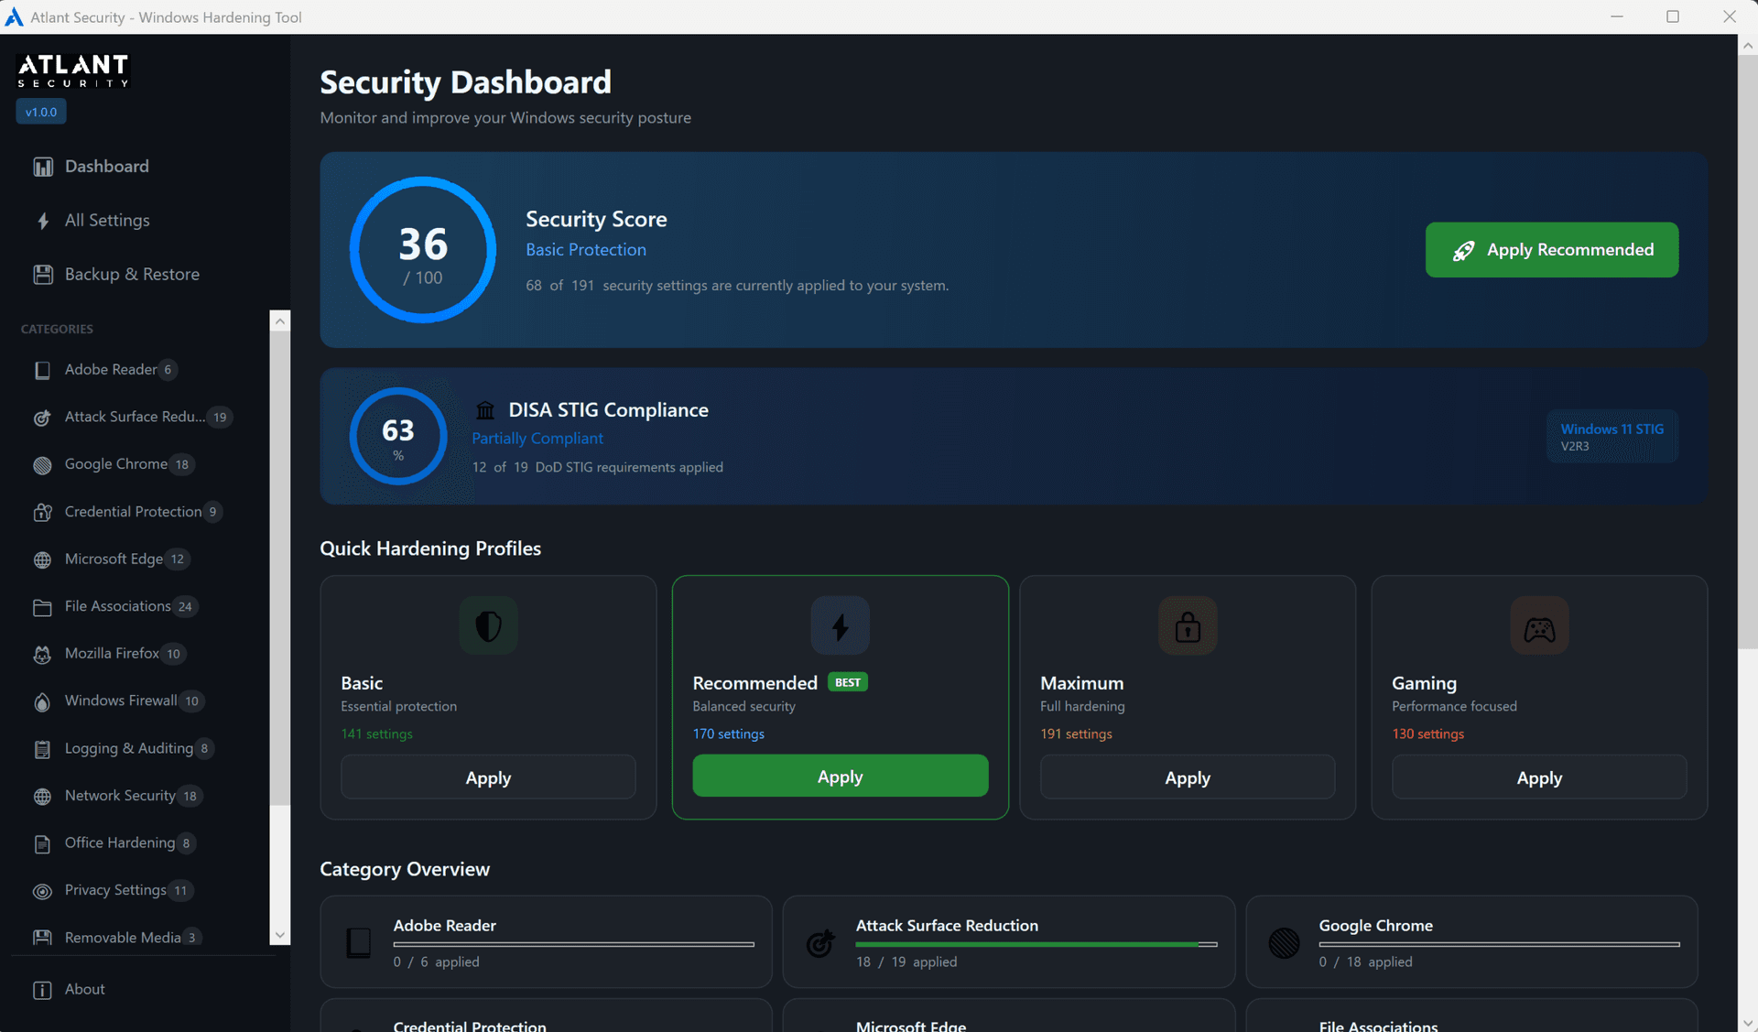This screenshot has height=1032, width=1758.
Task: Select the Attack Surface Reduction category icon
Action: (42, 418)
